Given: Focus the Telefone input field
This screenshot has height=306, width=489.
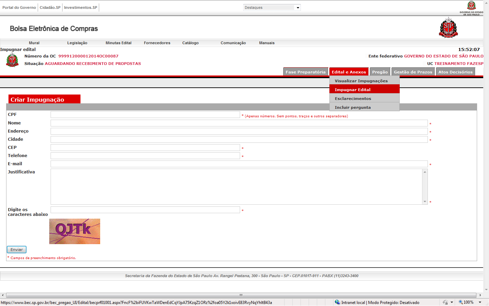Looking at the screenshot, I should tap(145, 156).
